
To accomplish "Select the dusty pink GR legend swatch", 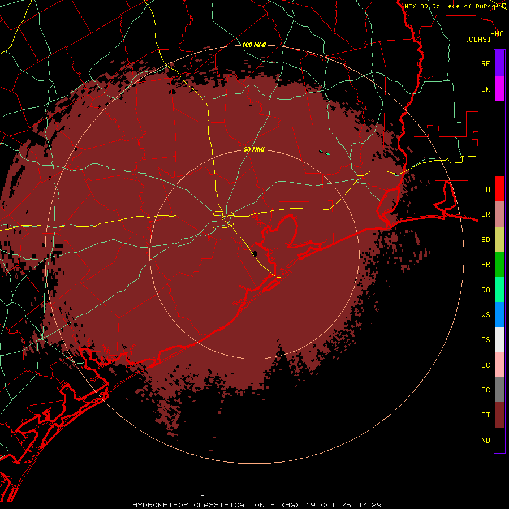I will click(499, 214).
